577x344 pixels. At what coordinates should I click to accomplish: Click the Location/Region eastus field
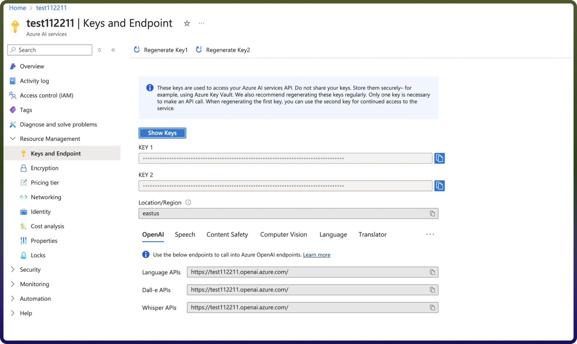click(288, 214)
